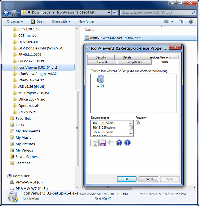The image size is (199, 206).
Task: Refresh the current folder address
Action: pyautogui.click(x=115, y=13)
